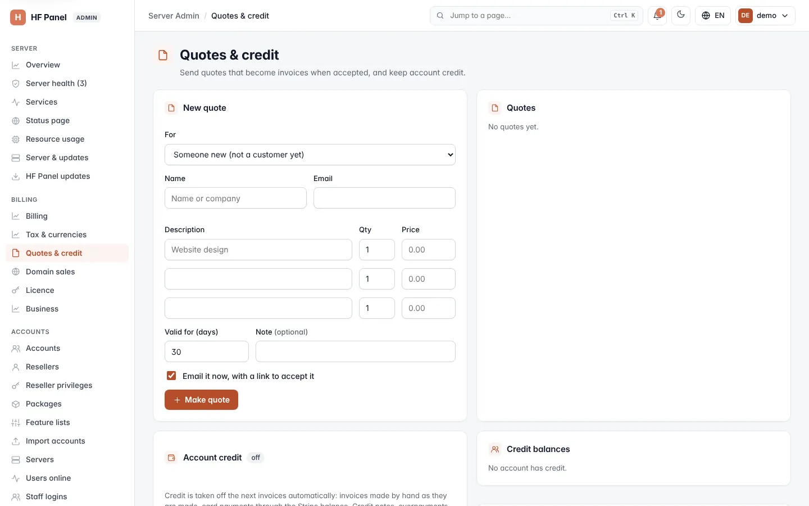The width and height of the screenshot is (809, 506).
Task: Open the Business page
Action: tap(67, 309)
